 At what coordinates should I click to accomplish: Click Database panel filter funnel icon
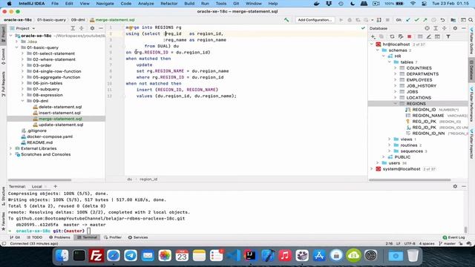[x=448, y=36]
